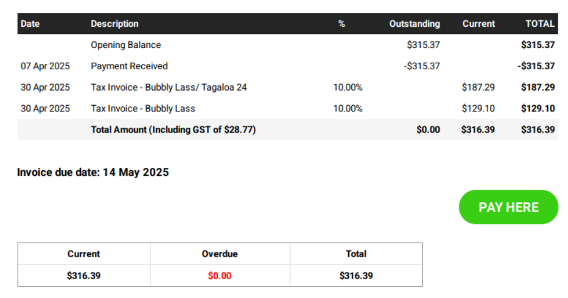Click the Current header in the summary table
This screenshot has width=568, height=298.
coord(83,254)
